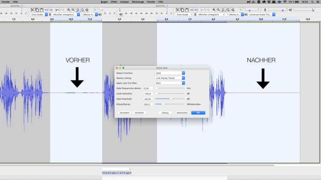Expand the Stereo Linking dropdown

click(x=170, y=78)
